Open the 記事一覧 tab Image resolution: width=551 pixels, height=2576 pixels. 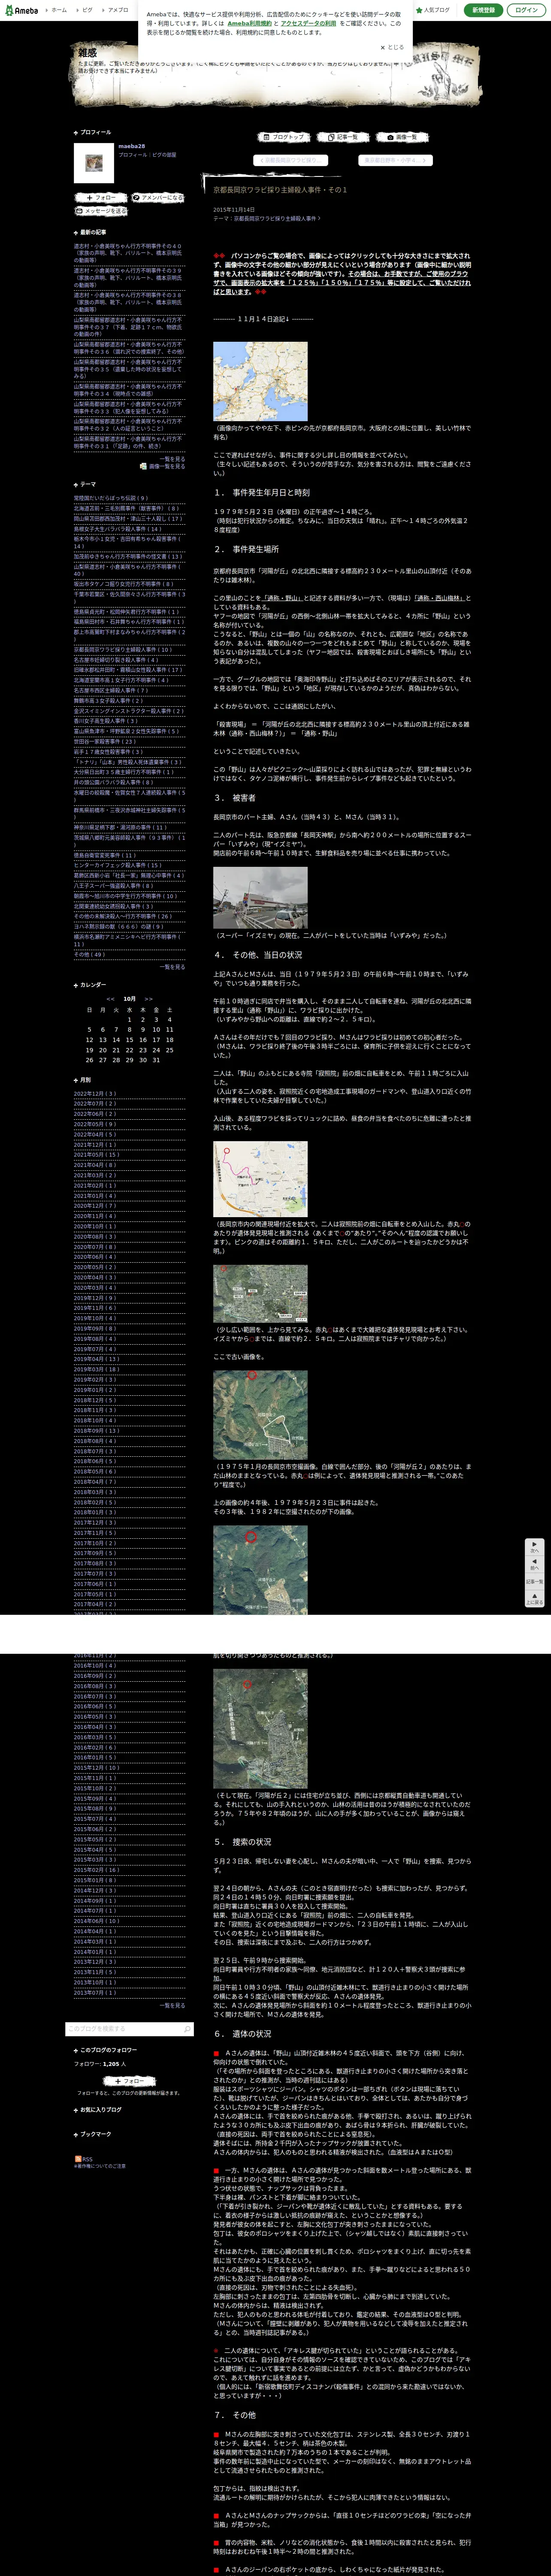343,137
